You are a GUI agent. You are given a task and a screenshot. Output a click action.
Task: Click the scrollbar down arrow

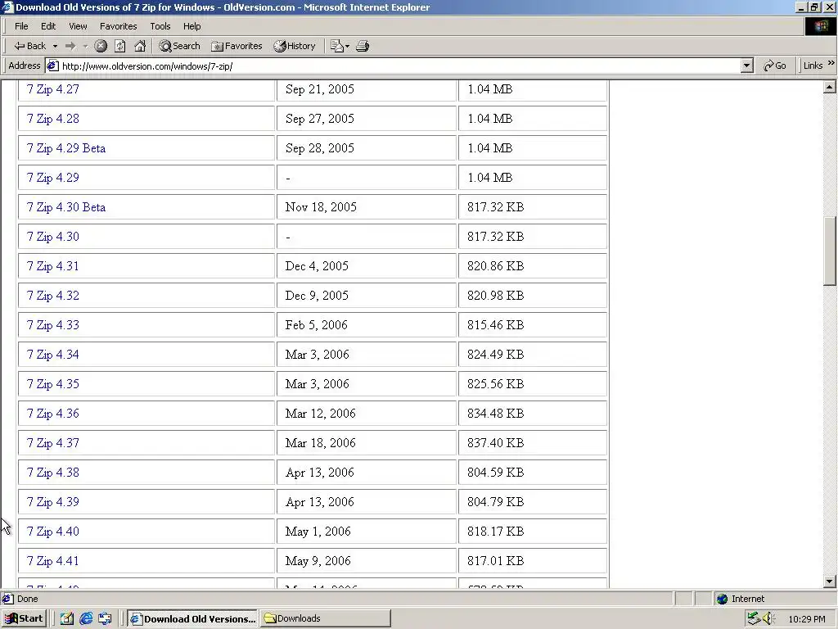pos(830,581)
